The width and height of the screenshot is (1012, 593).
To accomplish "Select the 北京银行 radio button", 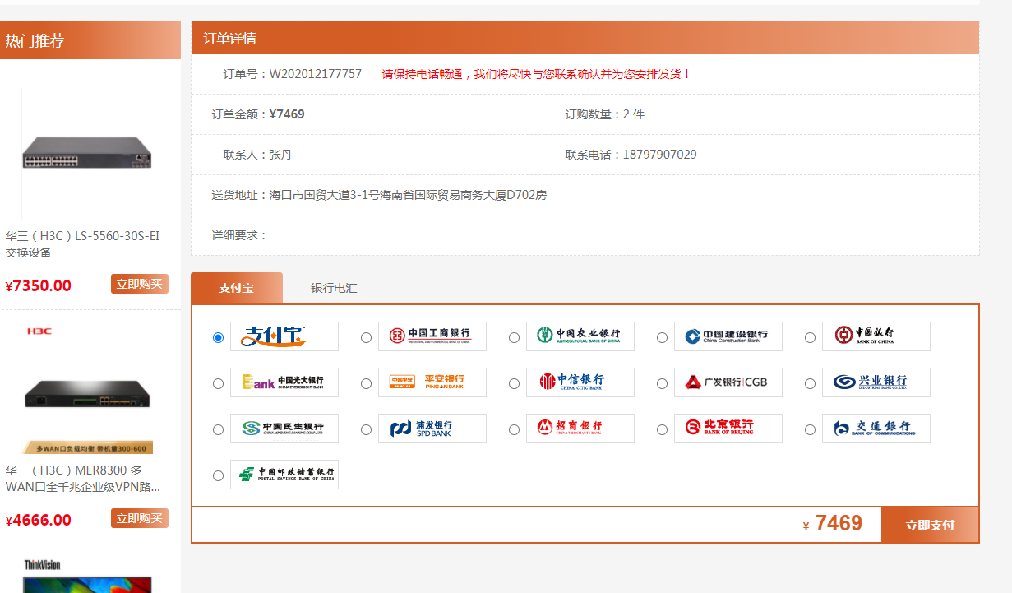I will pos(662,429).
